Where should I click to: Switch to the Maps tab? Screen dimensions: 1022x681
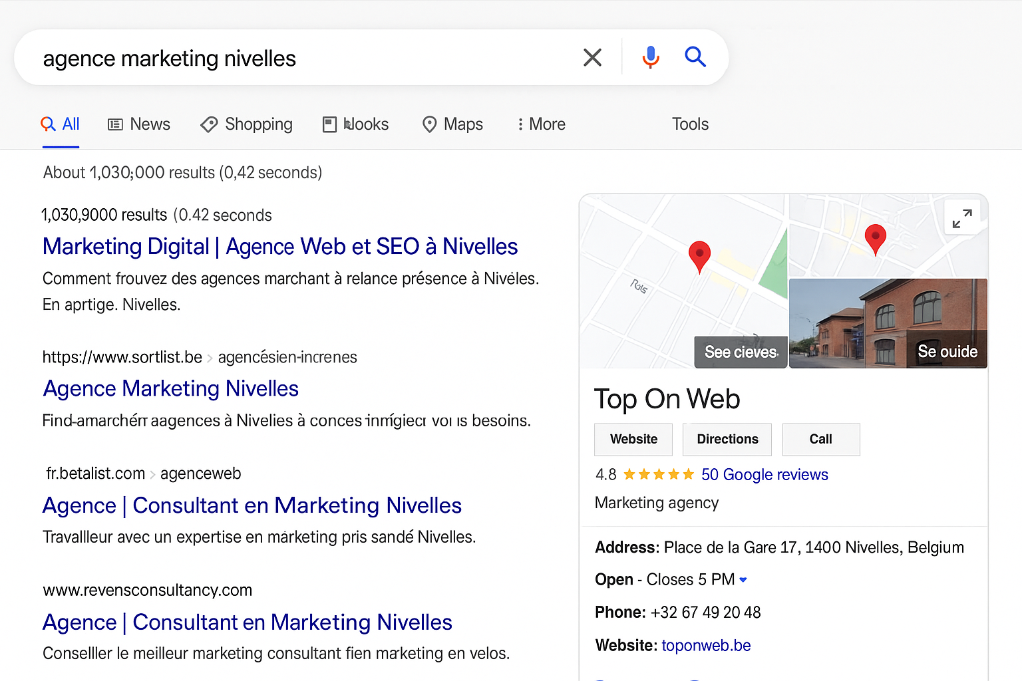pyautogui.click(x=453, y=124)
